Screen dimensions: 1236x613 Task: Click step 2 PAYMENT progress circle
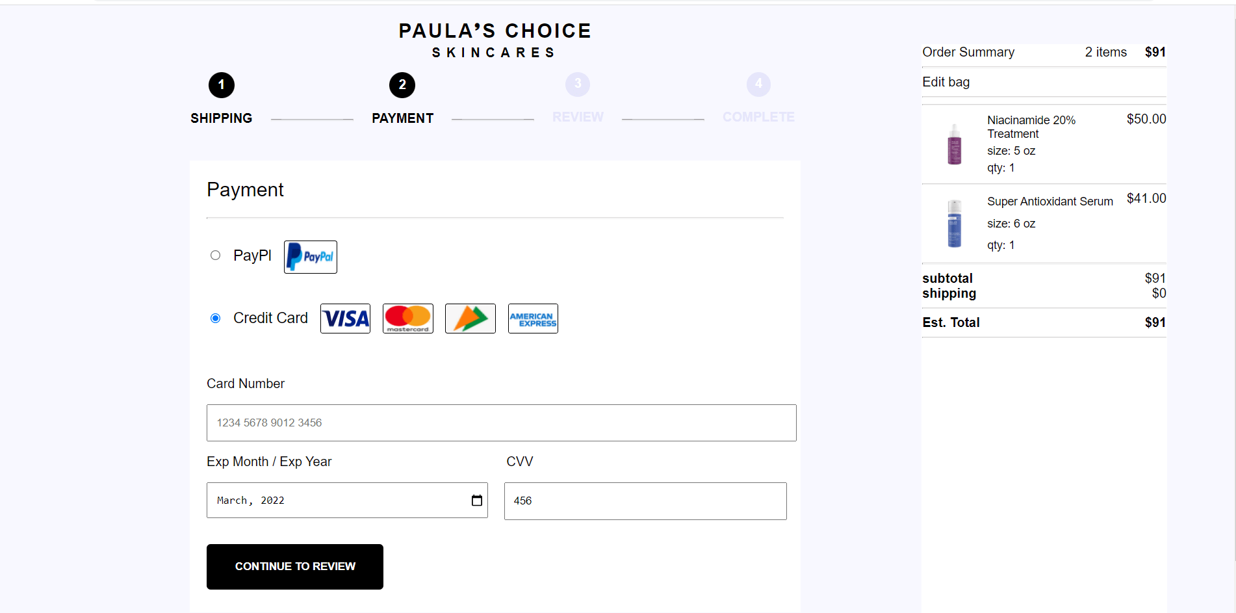pos(402,85)
